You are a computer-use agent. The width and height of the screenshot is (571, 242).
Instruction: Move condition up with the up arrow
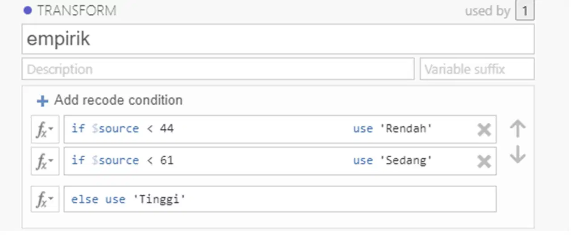tap(517, 129)
